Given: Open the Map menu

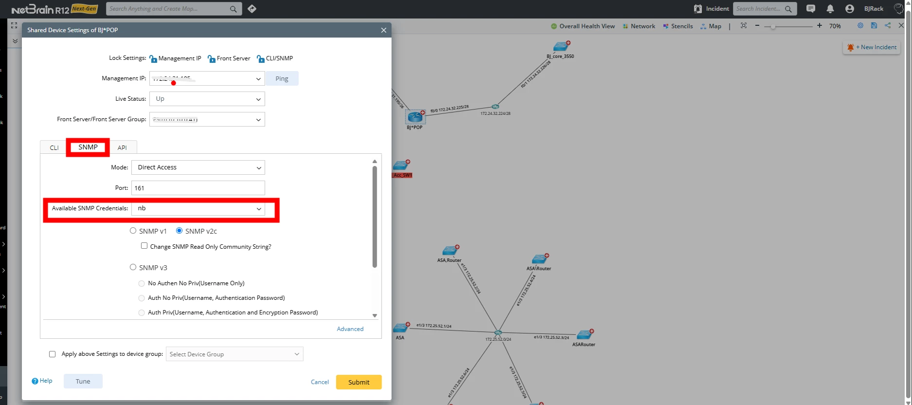Looking at the screenshot, I should (711, 26).
